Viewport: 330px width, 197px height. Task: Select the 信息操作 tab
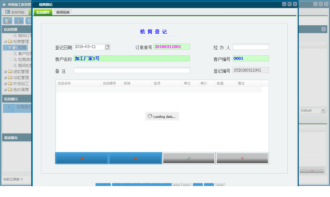pyautogui.click(x=43, y=12)
